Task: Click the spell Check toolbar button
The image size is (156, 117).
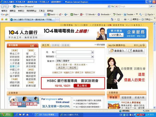Action: pyautogui.click(x=117, y=14)
